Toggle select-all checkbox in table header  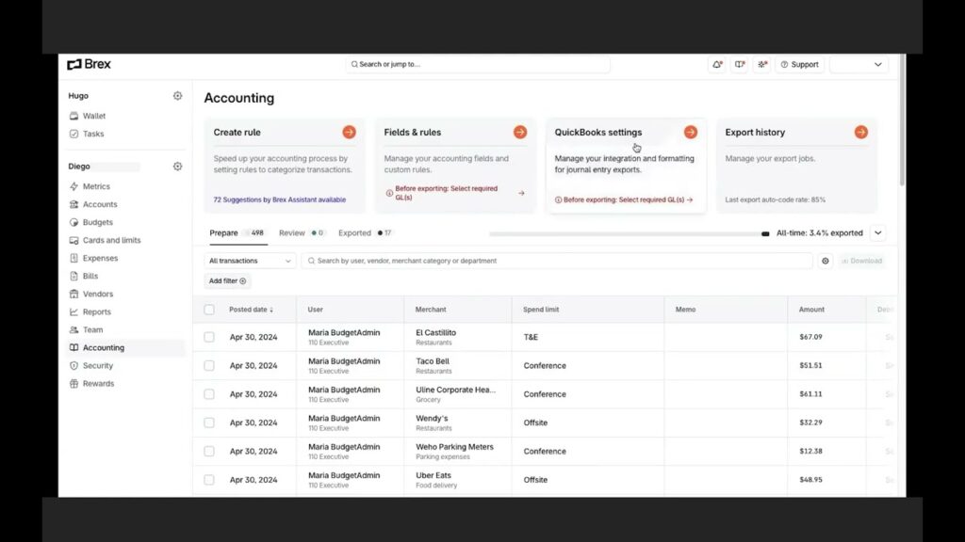[x=209, y=310]
